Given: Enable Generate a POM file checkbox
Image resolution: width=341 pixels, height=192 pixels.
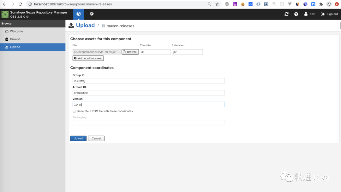Looking at the screenshot, I should click(x=74, y=111).
